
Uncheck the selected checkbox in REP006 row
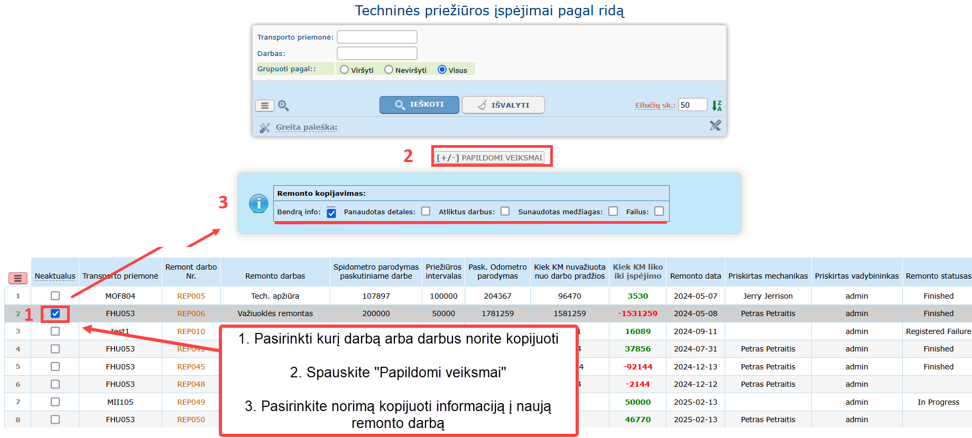(55, 313)
